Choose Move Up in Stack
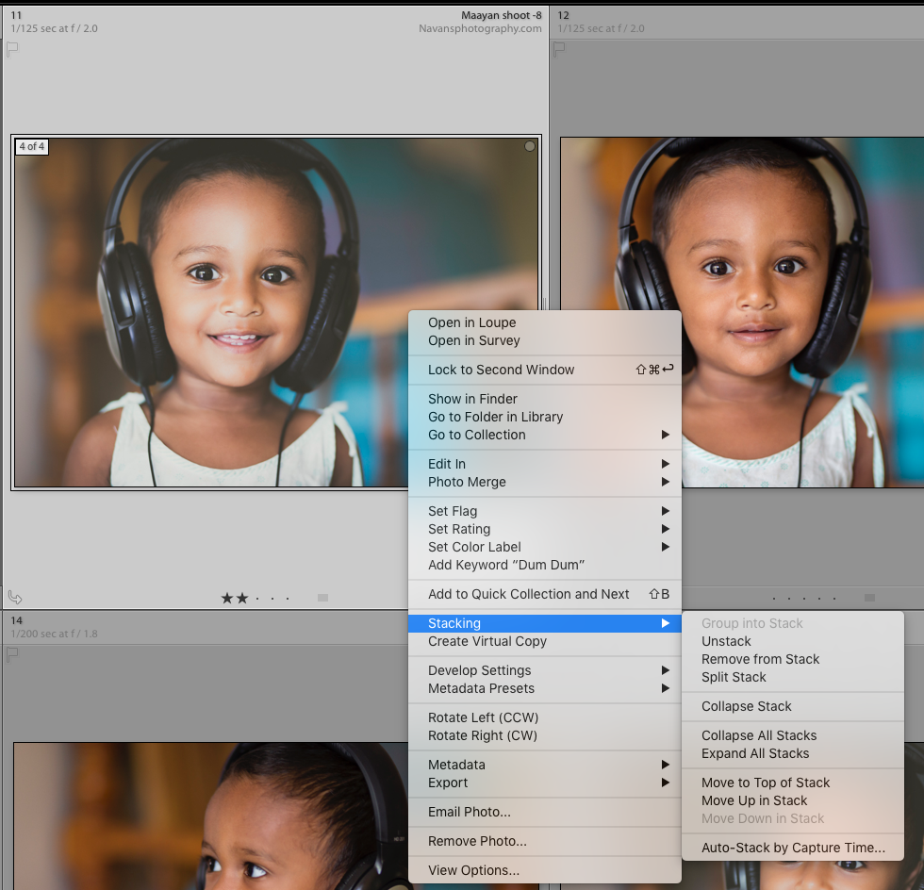The height and width of the screenshot is (890, 924). [x=793, y=800]
